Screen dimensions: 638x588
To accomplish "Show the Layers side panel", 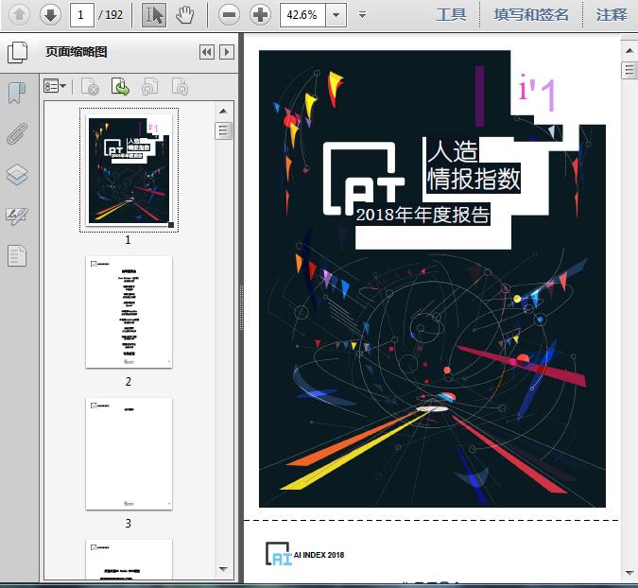I will (17, 175).
